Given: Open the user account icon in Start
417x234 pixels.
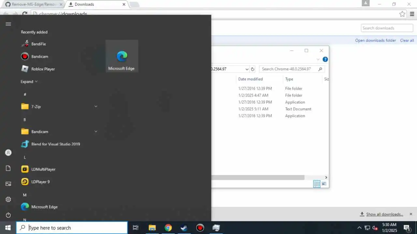Looking at the screenshot, I should 8,153.
